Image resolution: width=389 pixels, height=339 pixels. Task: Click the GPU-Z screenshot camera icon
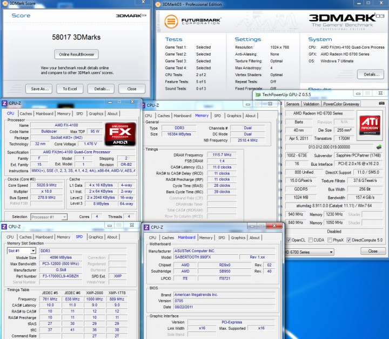[382, 103]
